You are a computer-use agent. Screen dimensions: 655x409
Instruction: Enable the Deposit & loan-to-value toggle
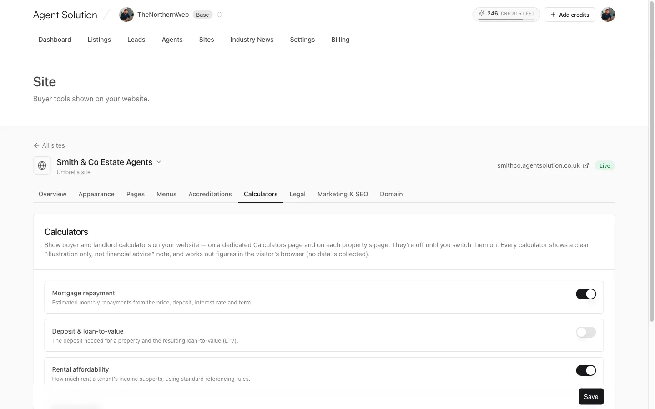tap(586, 332)
